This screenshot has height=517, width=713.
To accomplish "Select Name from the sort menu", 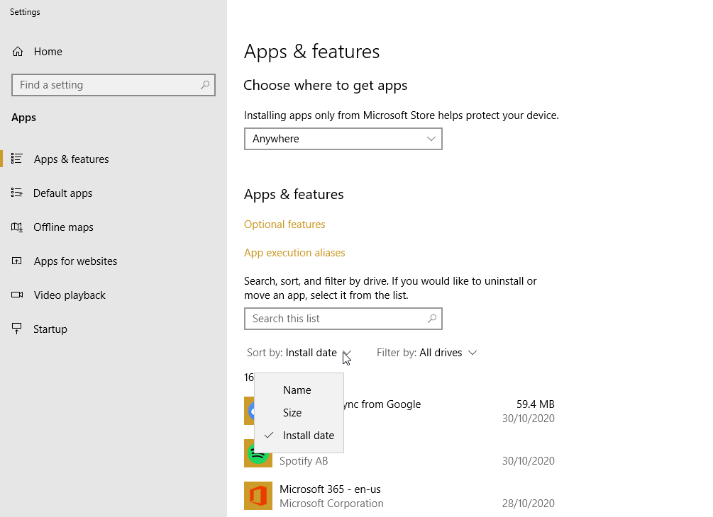I will click(297, 390).
